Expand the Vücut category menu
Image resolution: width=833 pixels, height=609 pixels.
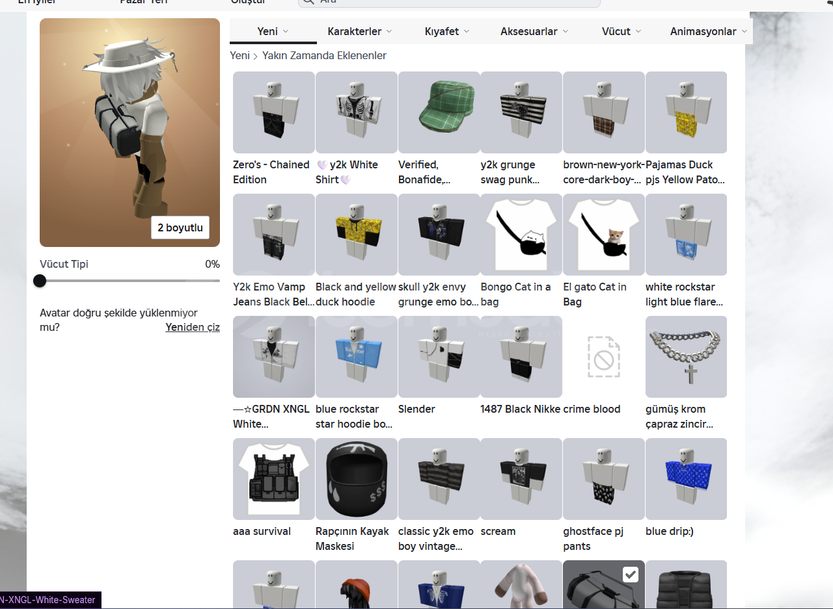(621, 31)
